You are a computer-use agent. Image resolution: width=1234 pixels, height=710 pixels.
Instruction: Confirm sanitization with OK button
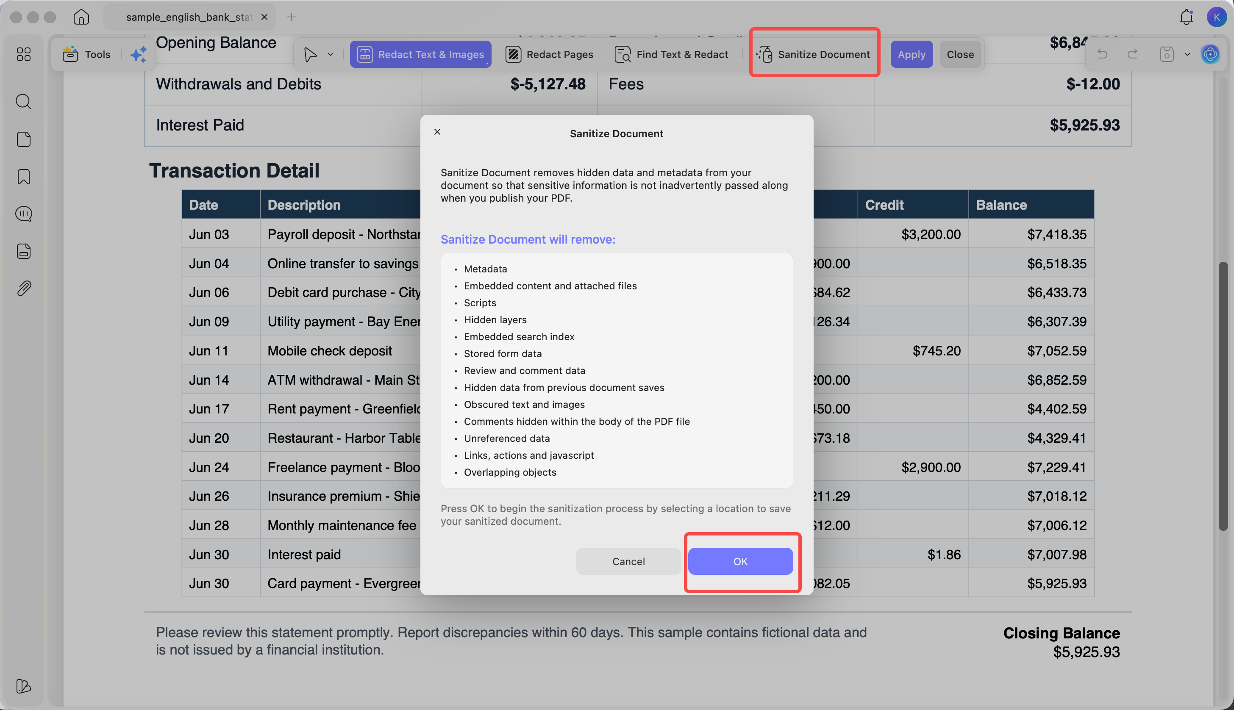[x=740, y=561]
